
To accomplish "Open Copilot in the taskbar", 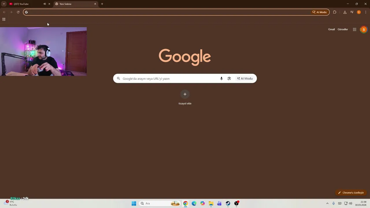I will [x=202, y=203].
